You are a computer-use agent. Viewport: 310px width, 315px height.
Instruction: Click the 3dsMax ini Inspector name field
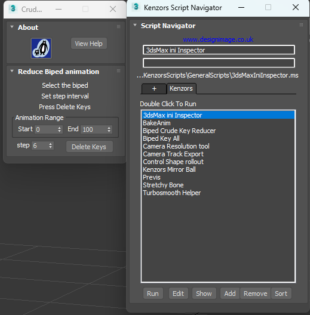coord(219,50)
